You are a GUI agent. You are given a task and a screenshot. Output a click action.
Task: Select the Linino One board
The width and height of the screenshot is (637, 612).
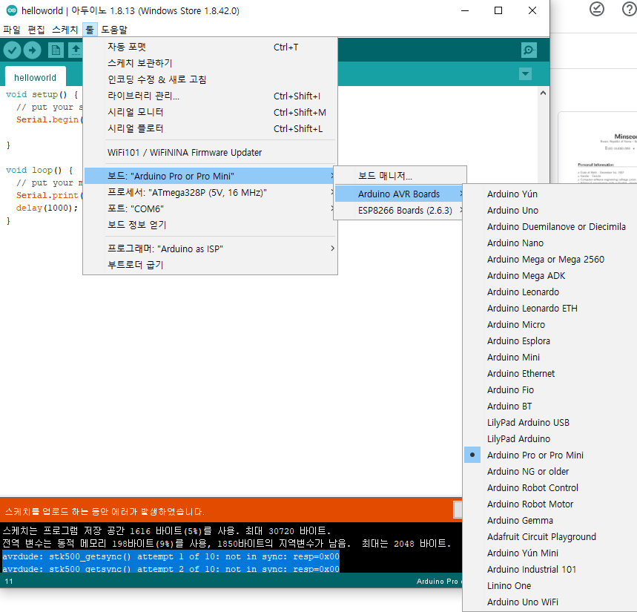click(x=550, y=585)
